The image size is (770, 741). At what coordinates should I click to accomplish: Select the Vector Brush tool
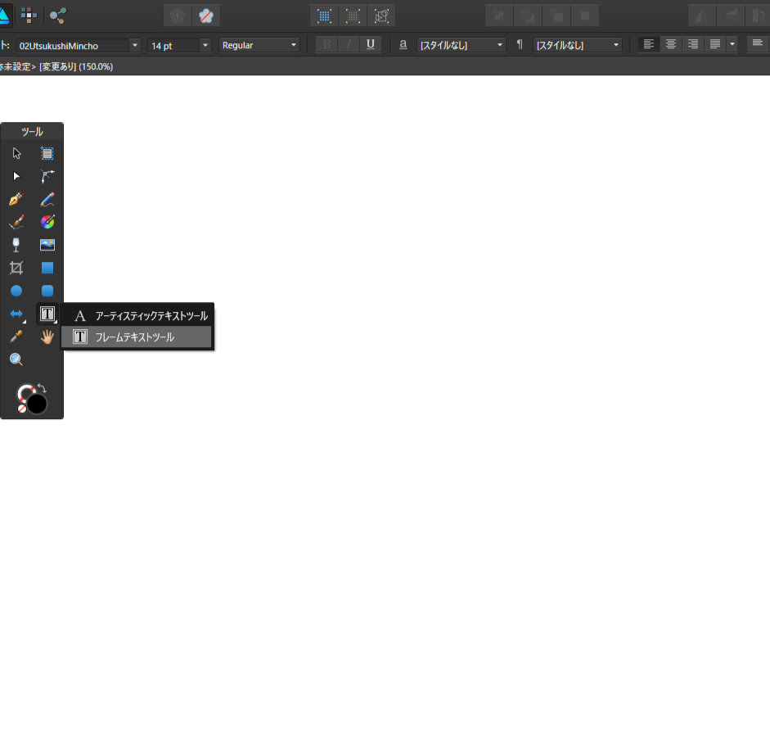[16, 222]
